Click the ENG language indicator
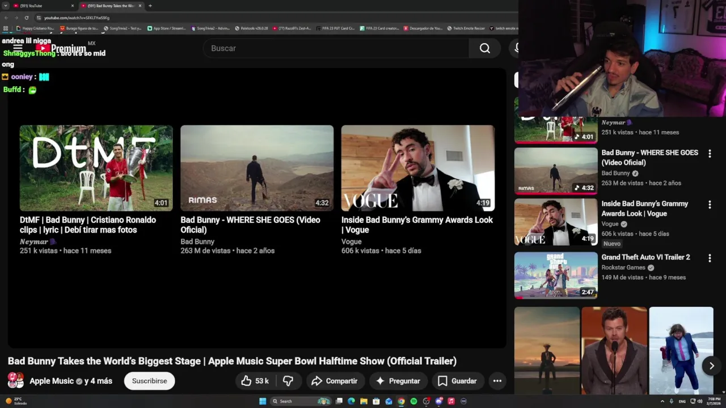This screenshot has height=408, width=726. tap(682, 401)
